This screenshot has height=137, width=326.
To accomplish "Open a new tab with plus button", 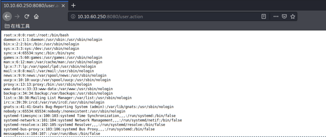I will 73,6.
